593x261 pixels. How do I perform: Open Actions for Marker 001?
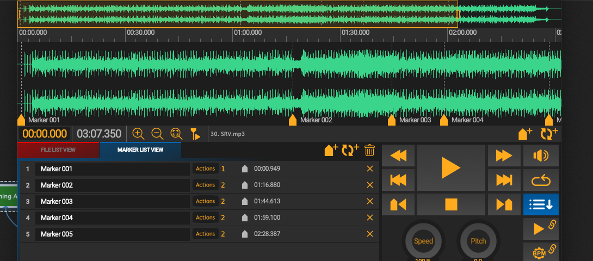pyautogui.click(x=205, y=169)
